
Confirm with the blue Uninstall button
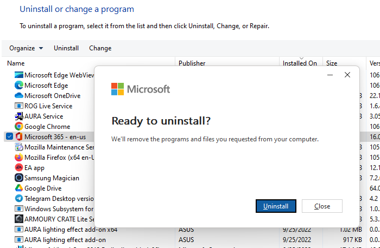[276, 206]
